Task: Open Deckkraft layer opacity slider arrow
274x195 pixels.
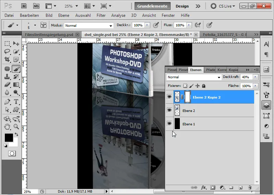Action: click(x=255, y=77)
